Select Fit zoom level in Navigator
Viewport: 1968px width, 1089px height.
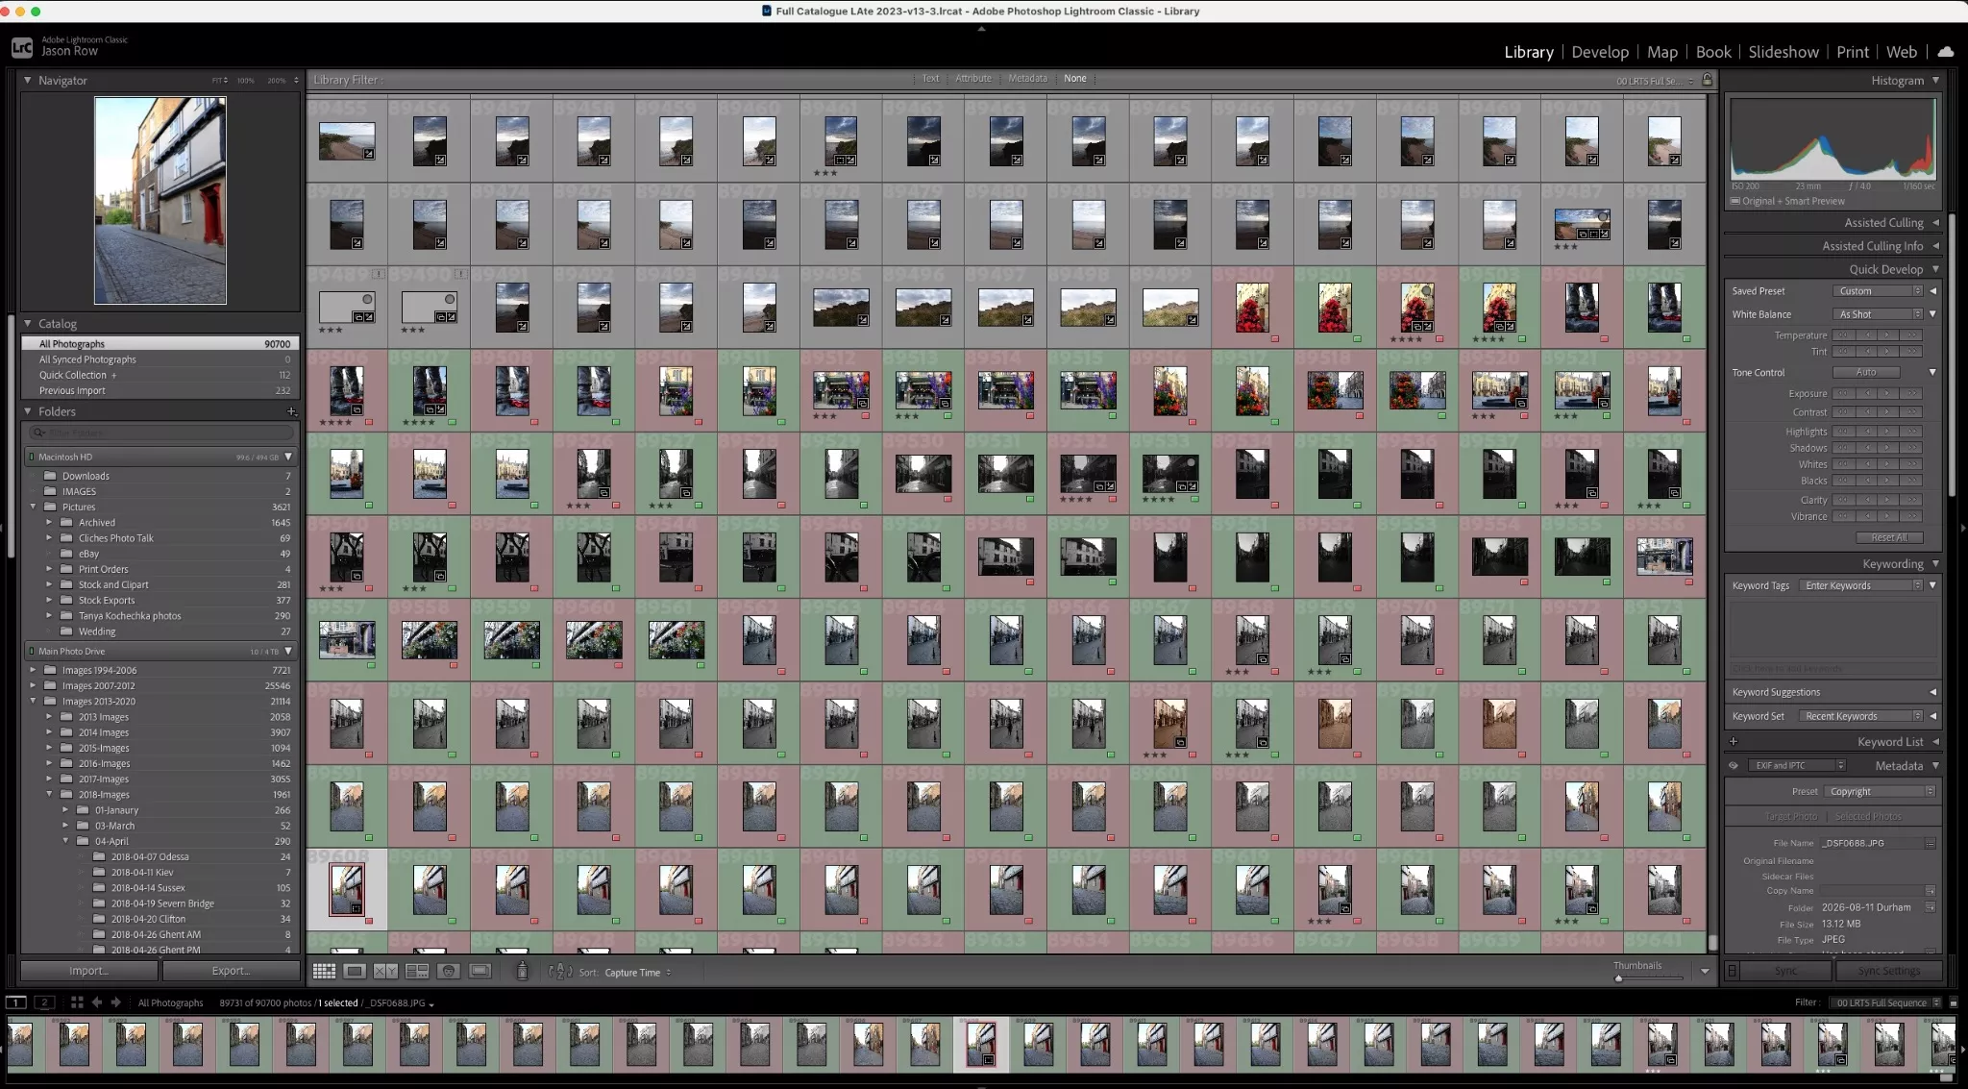coord(219,81)
